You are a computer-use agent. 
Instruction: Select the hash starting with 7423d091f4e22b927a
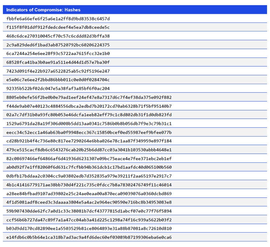tap(59, 71)
